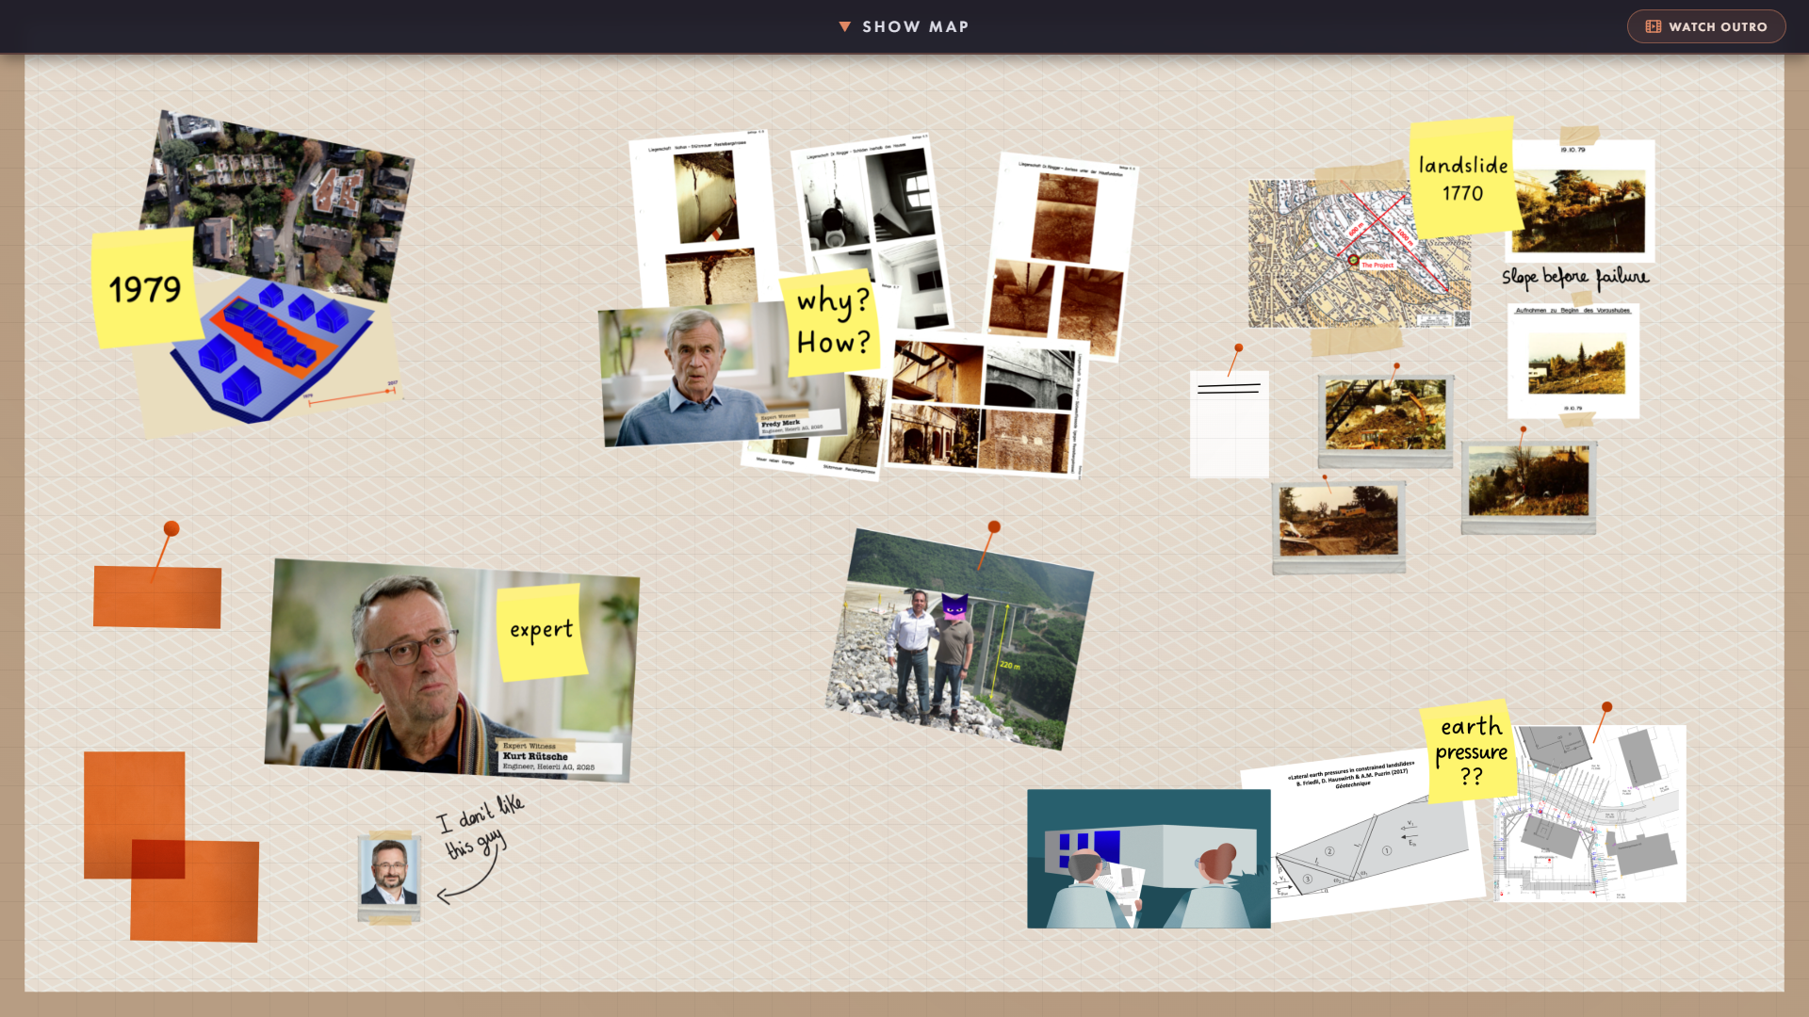
Task: Open the pinned blank white note paper
Action: click(1230, 424)
